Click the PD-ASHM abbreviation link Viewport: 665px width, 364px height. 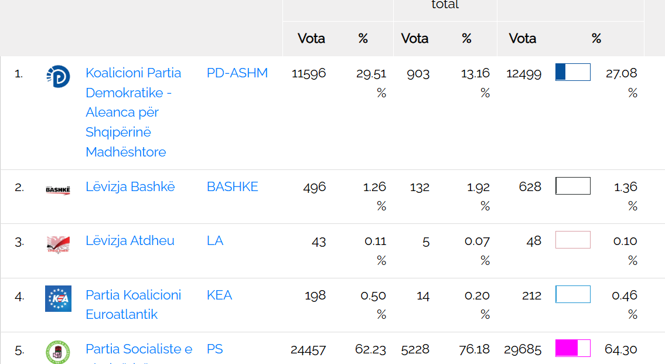point(237,73)
